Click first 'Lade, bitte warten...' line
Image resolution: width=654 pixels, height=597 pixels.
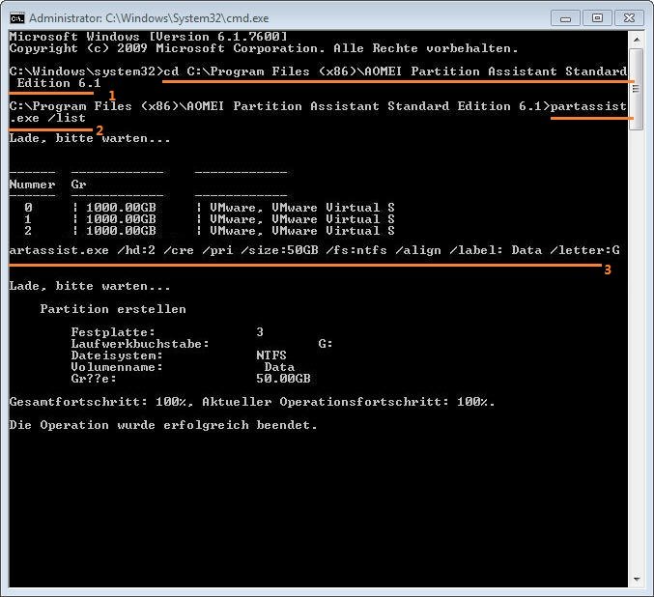click(x=90, y=138)
